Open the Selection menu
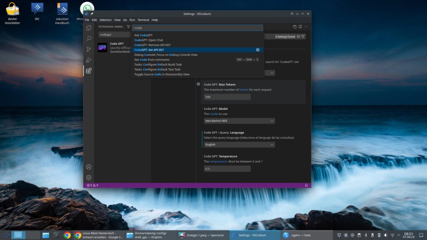427x240 pixels. coord(105,20)
